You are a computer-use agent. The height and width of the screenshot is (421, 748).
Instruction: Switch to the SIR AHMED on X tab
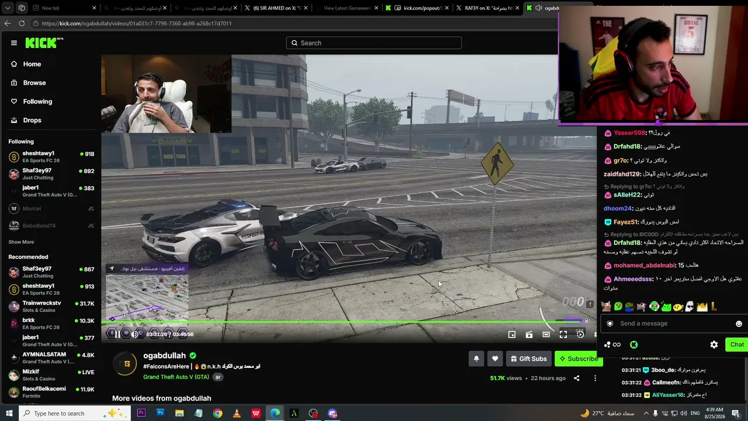(277, 8)
